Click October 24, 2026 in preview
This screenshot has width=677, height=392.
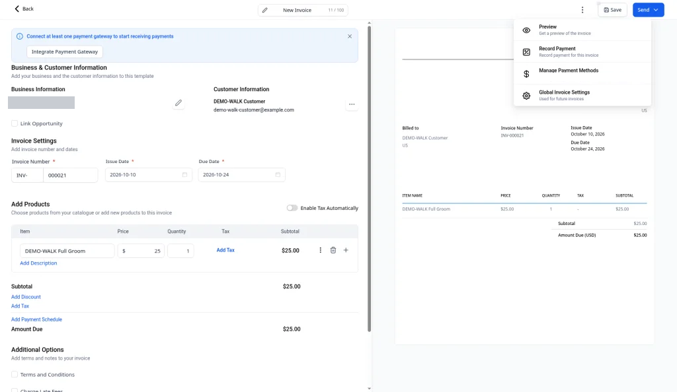tap(588, 148)
